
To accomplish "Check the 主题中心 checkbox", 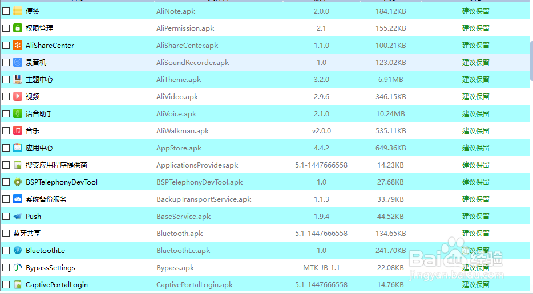I will [x=6, y=79].
